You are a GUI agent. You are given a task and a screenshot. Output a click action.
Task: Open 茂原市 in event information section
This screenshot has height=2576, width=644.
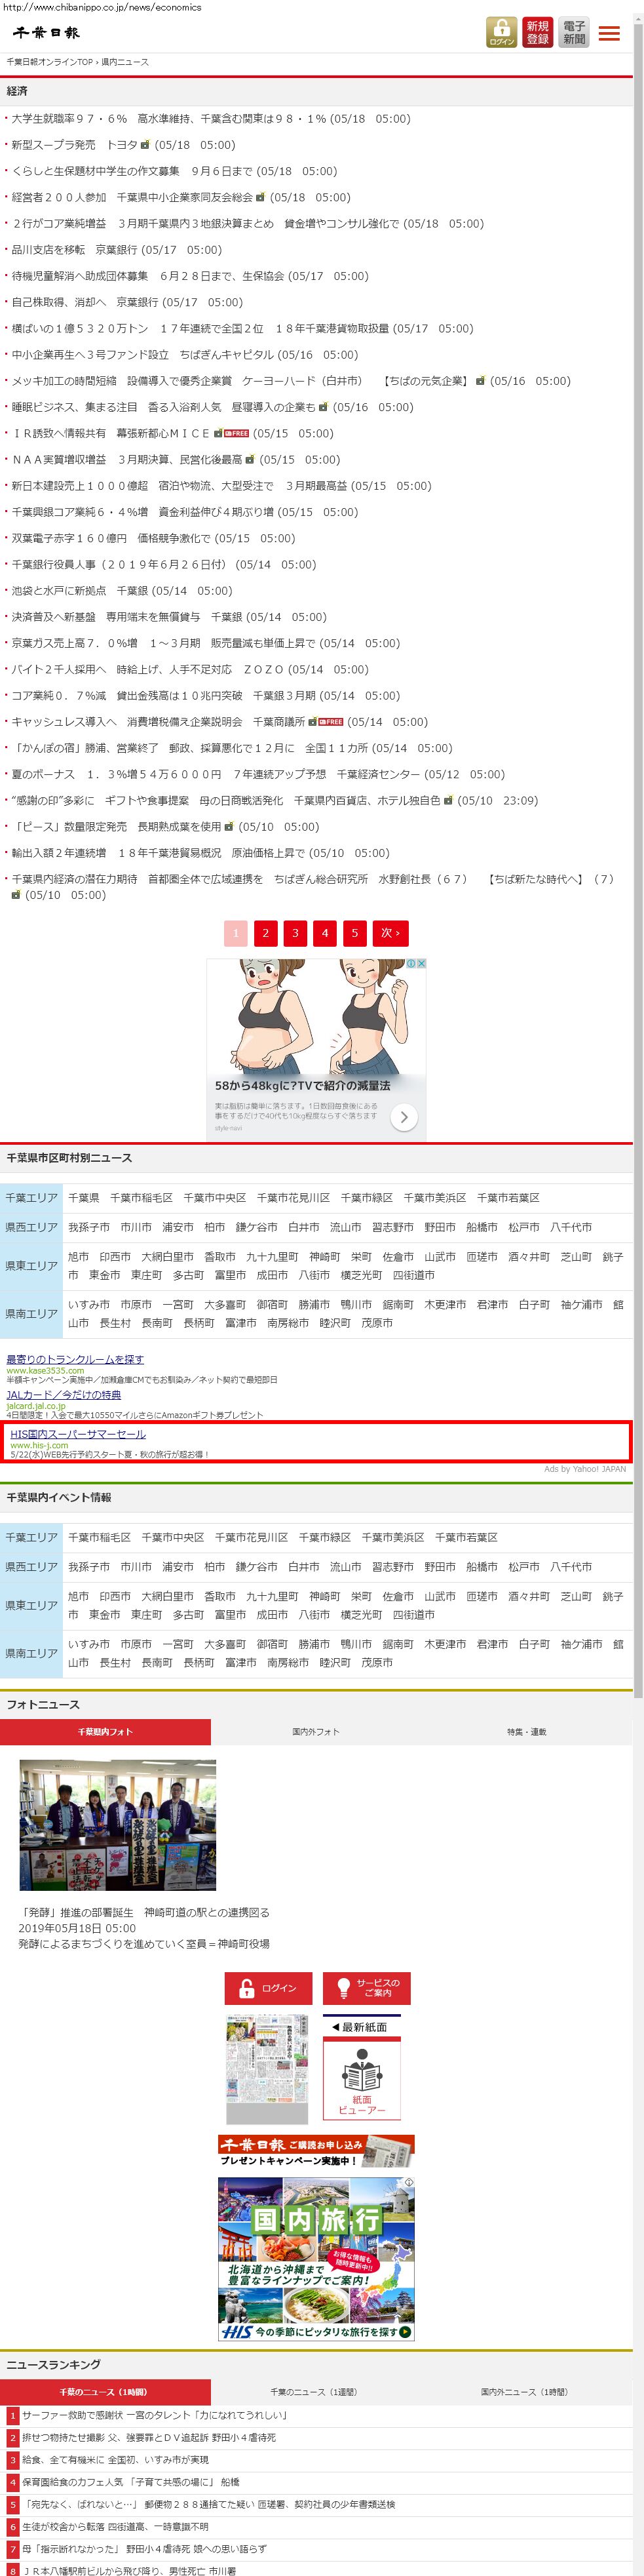point(377,1663)
